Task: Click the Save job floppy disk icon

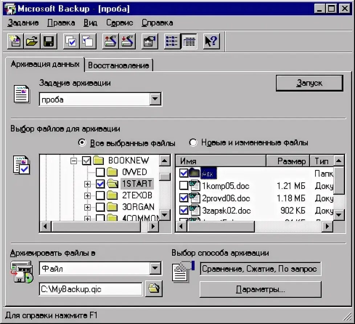Action: click(x=48, y=41)
